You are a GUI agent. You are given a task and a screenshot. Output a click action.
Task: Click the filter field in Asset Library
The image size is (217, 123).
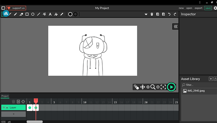pyautogui.click(x=199, y=85)
